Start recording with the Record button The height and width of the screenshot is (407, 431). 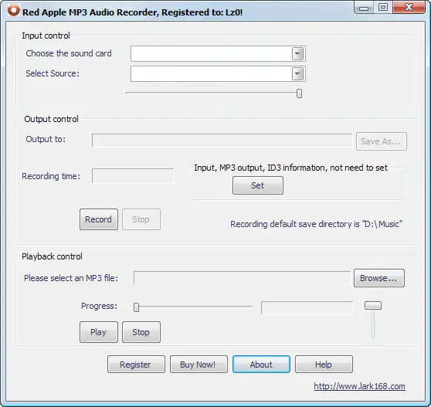tap(99, 219)
